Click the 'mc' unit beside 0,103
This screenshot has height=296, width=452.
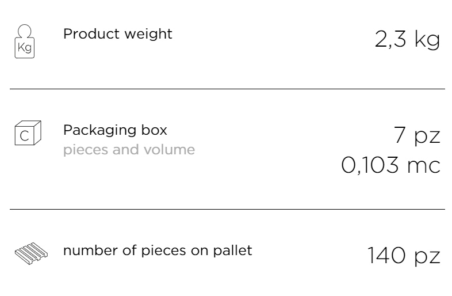pos(424,166)
